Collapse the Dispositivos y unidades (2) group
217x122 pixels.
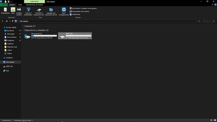(x=23, y=30)
